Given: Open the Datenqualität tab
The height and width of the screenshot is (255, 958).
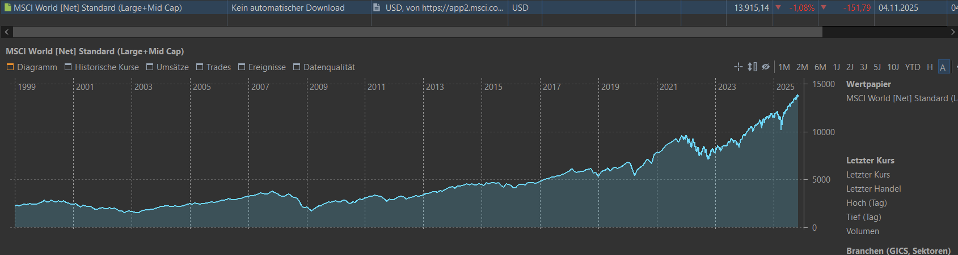Looking at the screenshot, I should click(324, 67).
